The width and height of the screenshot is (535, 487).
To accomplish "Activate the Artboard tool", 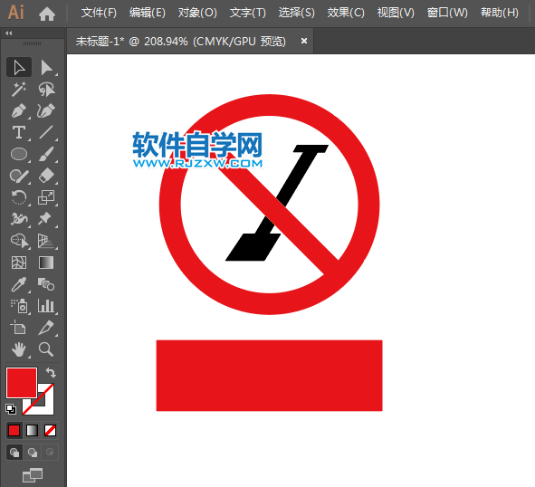I will (19, 328).
